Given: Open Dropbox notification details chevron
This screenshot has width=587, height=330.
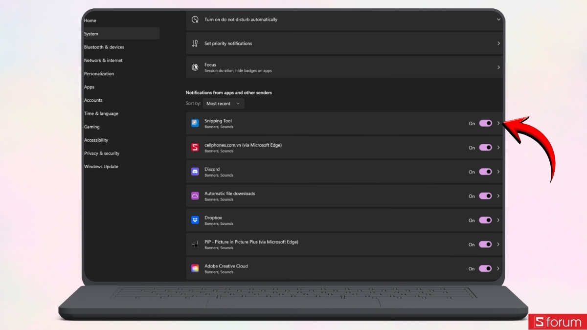Looking at the screenshot, I should (x=498, y=220).
